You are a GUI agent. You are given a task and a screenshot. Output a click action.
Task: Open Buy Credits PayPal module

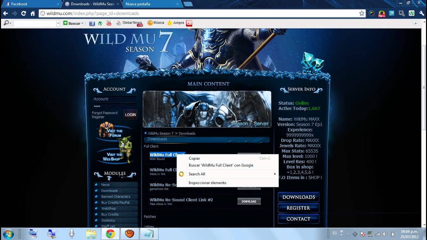coord(115,203)
